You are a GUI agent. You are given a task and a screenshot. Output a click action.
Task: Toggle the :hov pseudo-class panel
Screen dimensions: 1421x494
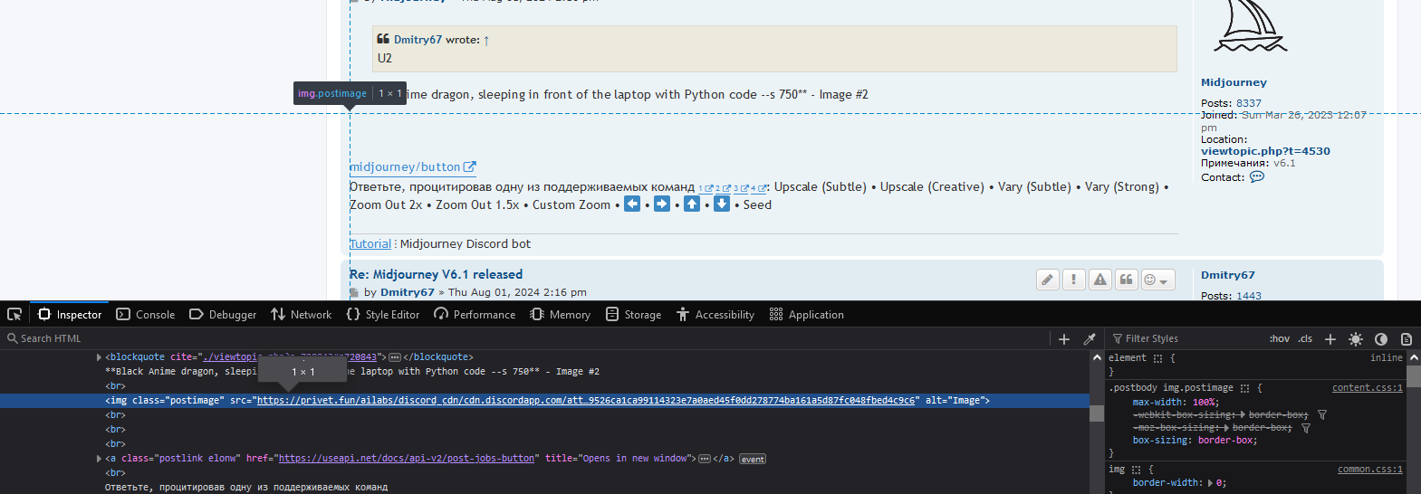point(1280,338)
